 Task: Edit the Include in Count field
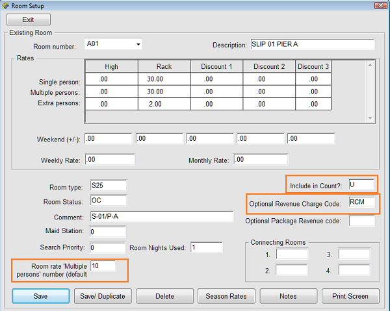(361, 185)
